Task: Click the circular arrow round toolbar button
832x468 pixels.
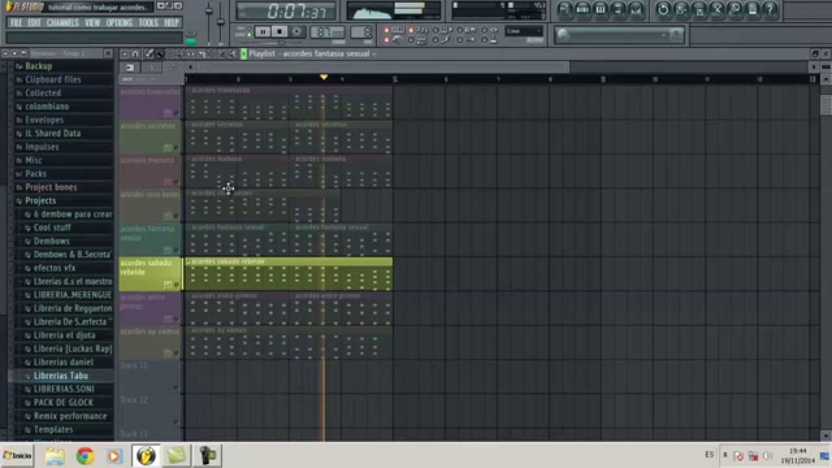Action: (x=663, y=10)
